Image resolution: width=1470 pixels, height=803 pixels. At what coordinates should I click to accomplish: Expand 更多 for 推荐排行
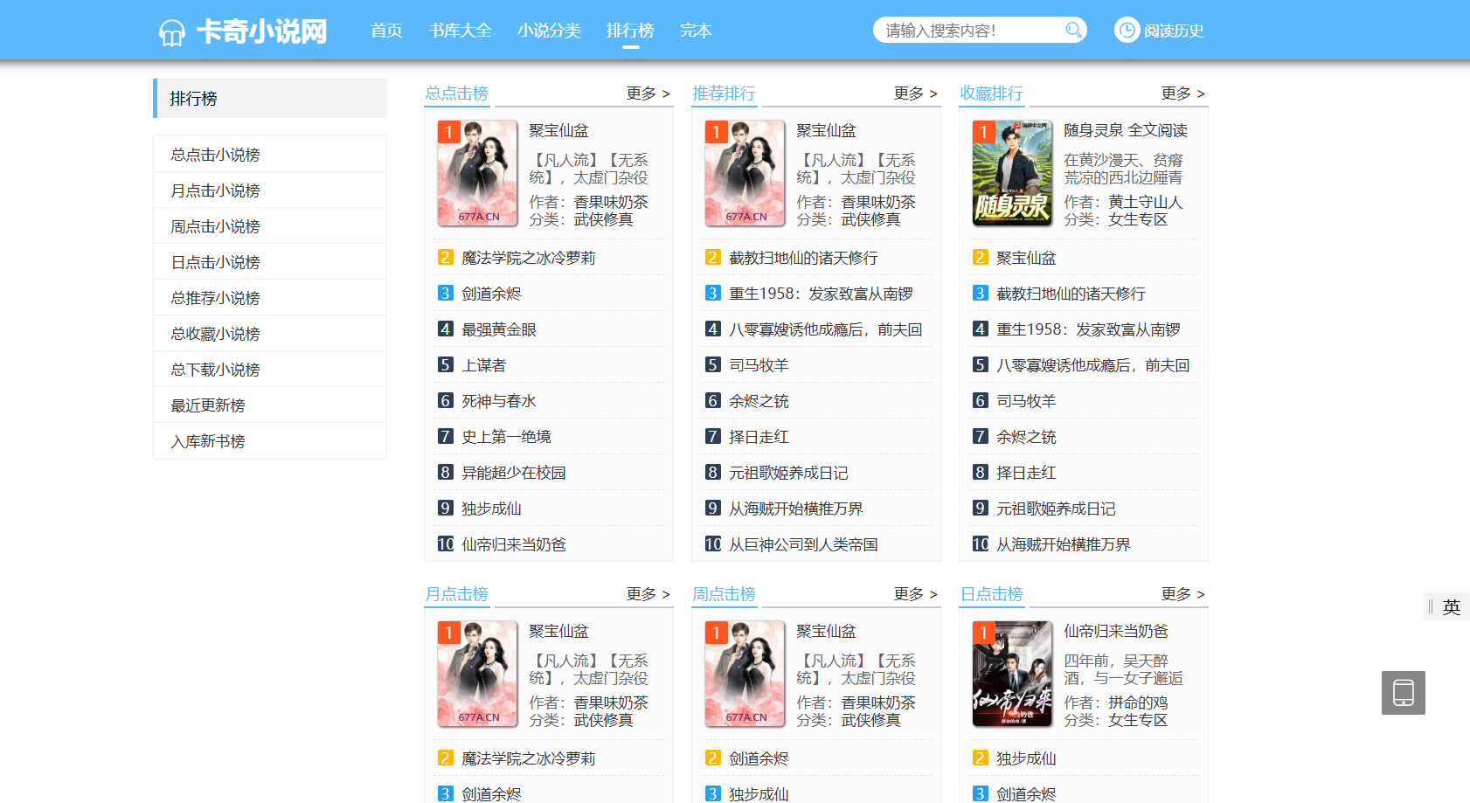[x=915, y=93]
